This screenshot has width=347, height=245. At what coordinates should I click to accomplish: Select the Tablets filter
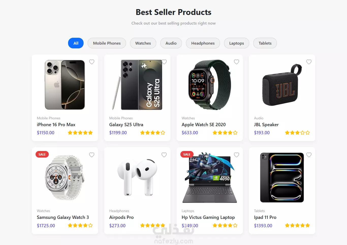pyautogui.click(x=265, y=43)
